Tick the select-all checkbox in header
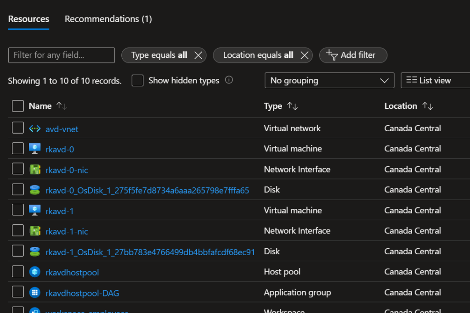 coord(18,106)
